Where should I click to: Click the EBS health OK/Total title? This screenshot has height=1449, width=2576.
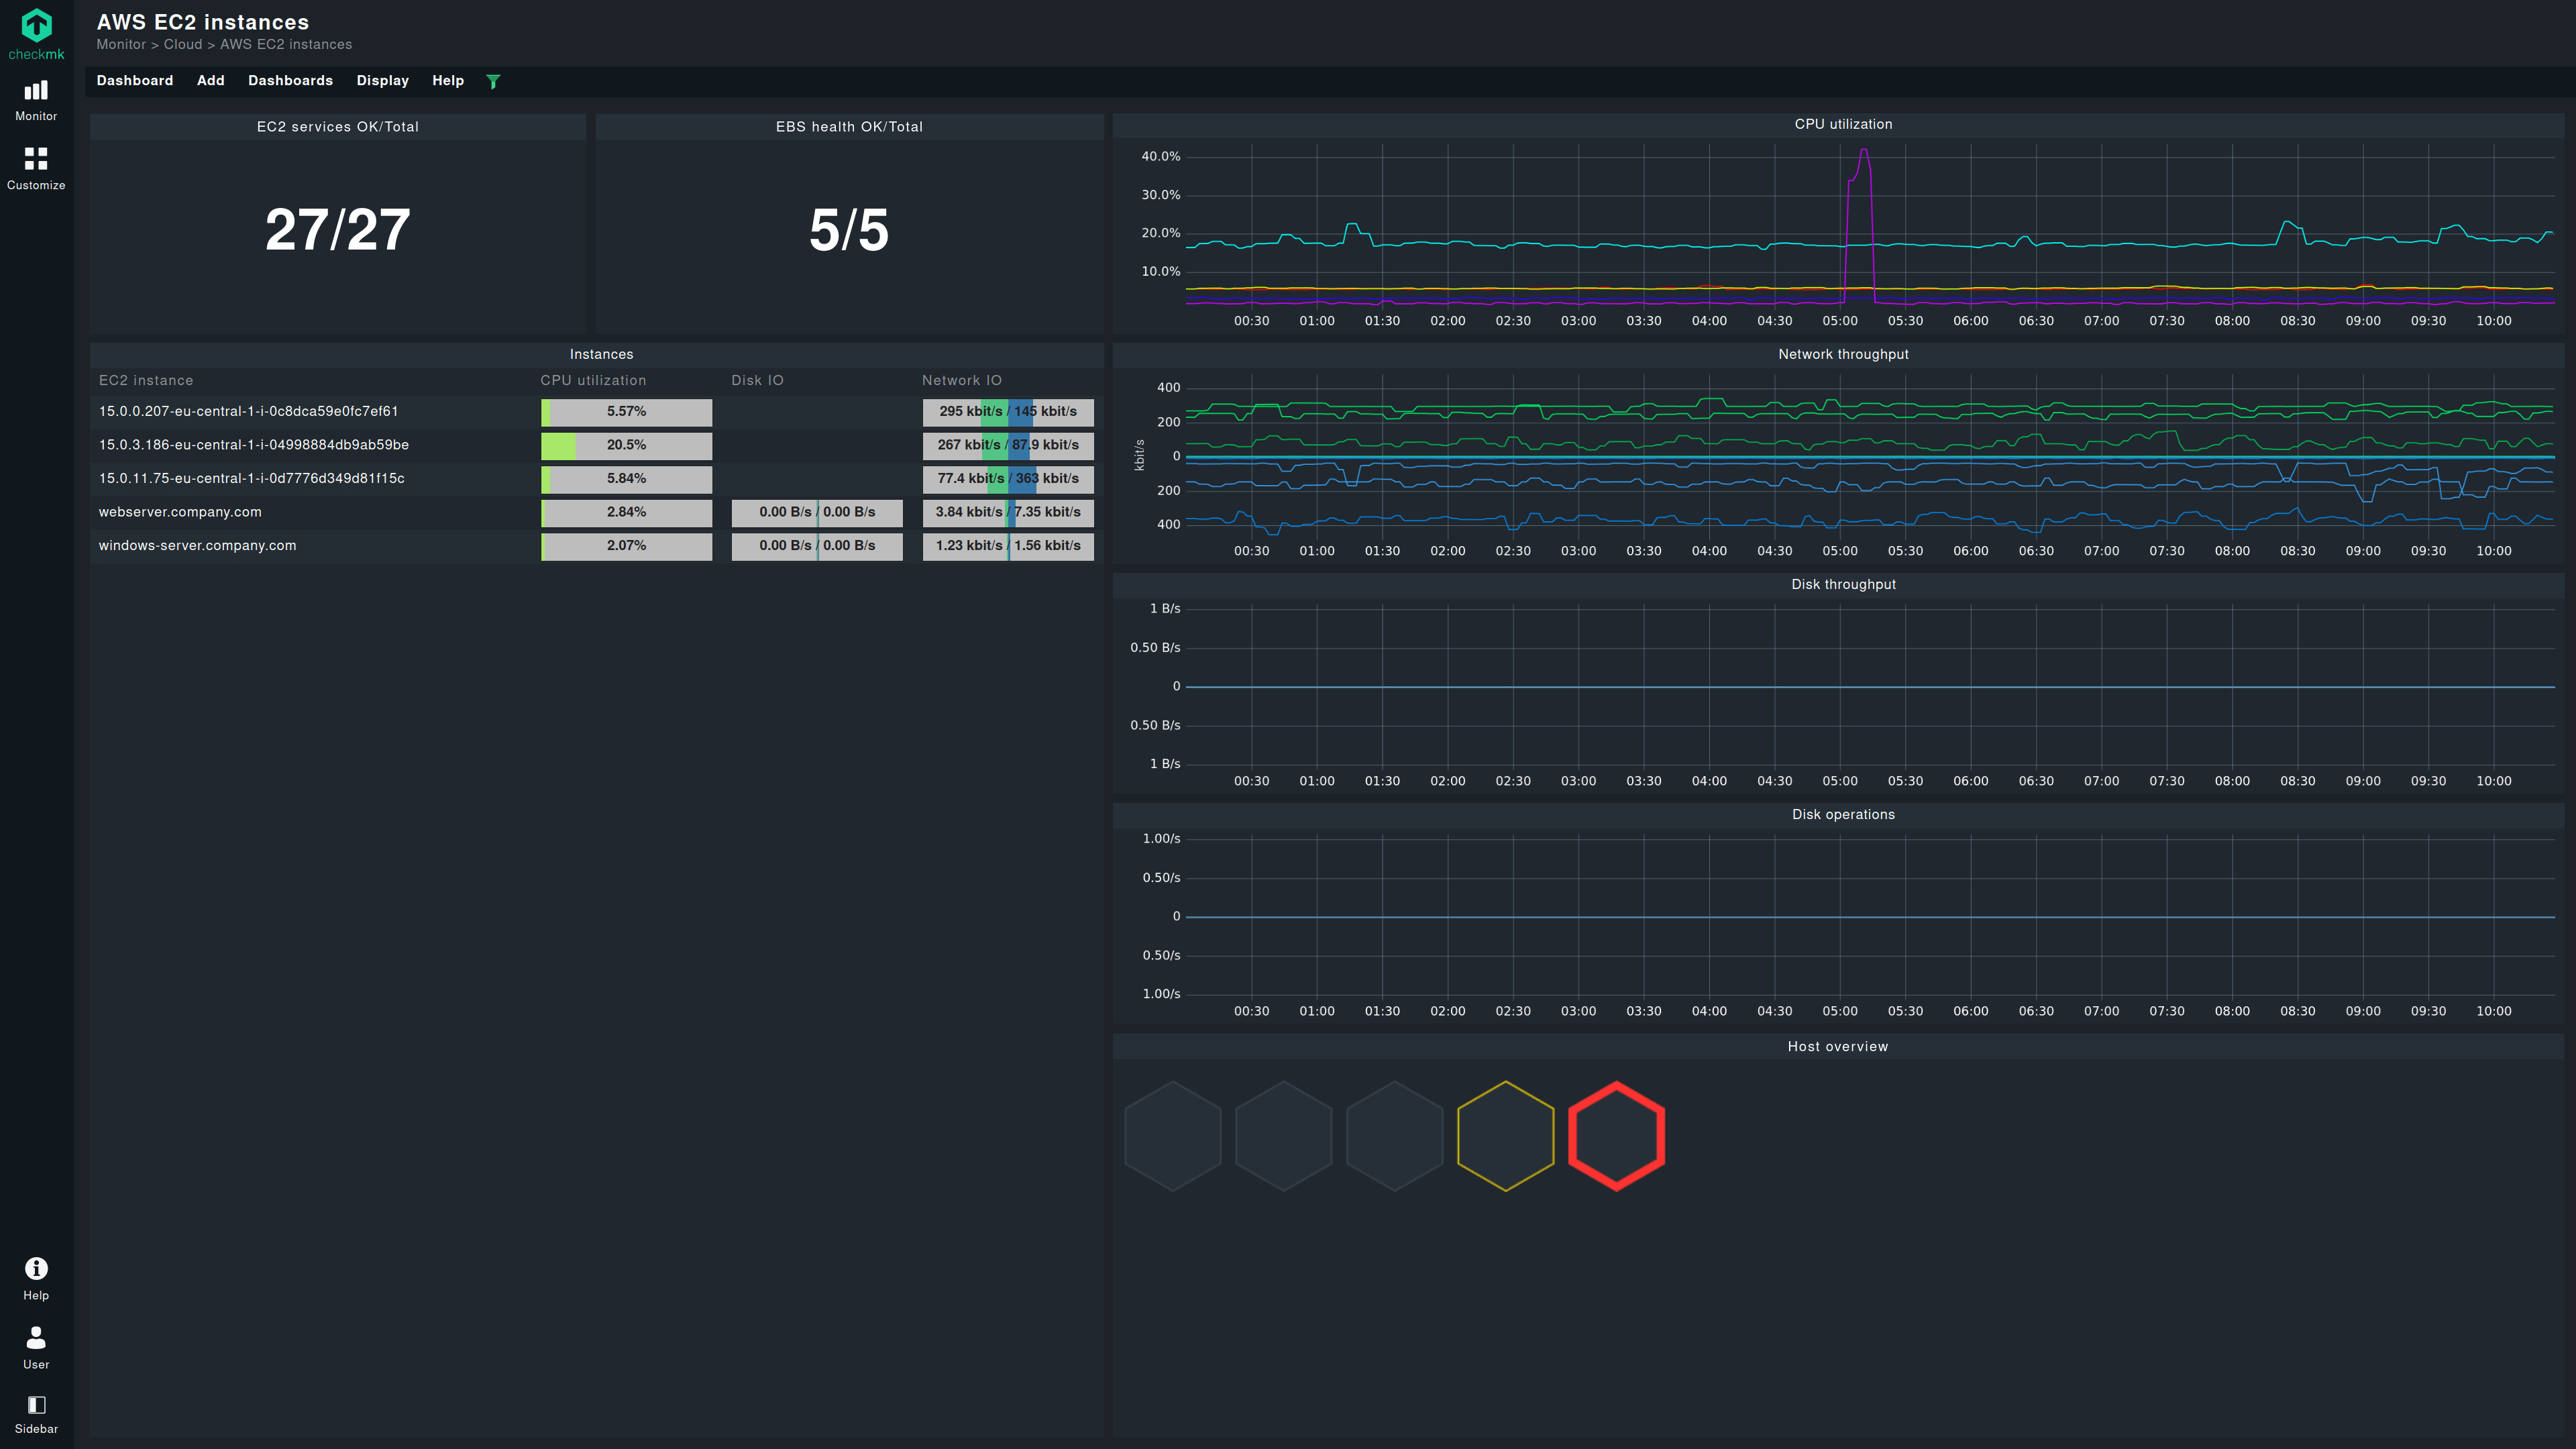click(849, 127)
